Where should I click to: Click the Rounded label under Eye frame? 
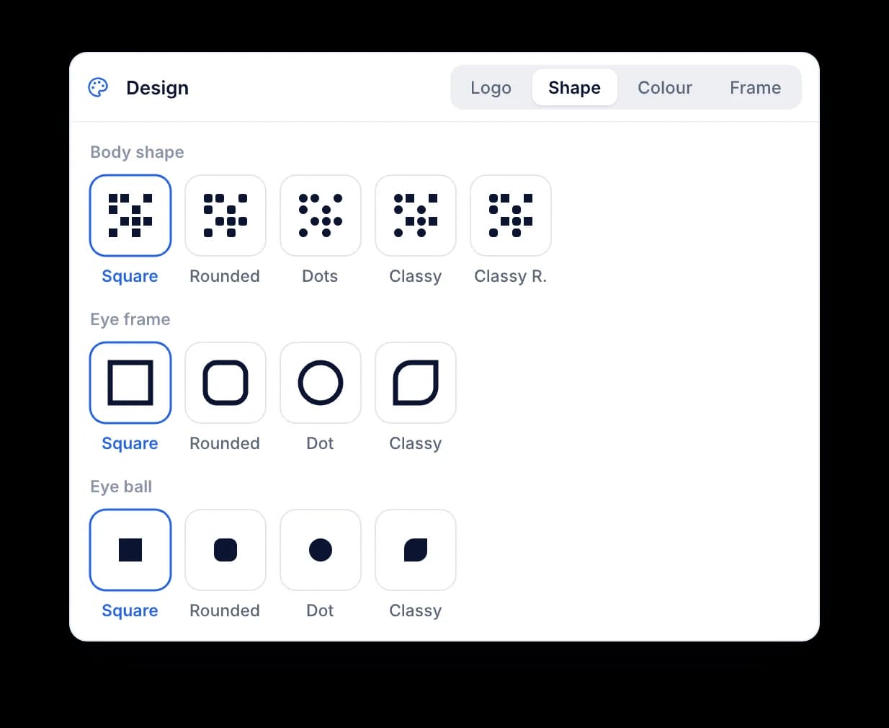(225, 443)
